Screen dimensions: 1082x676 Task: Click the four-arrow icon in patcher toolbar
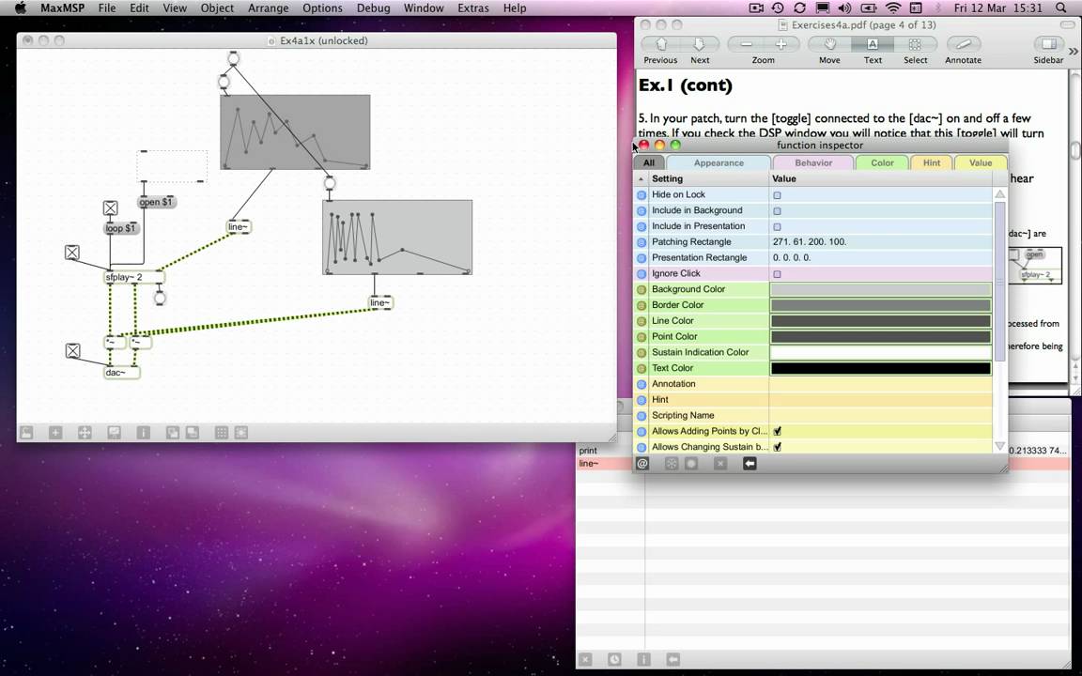tap(85, 433)
